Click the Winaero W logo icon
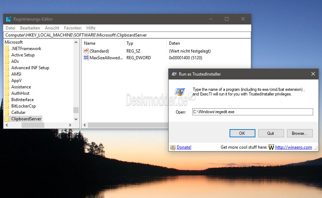322x198 pixels. coord(271,147)
